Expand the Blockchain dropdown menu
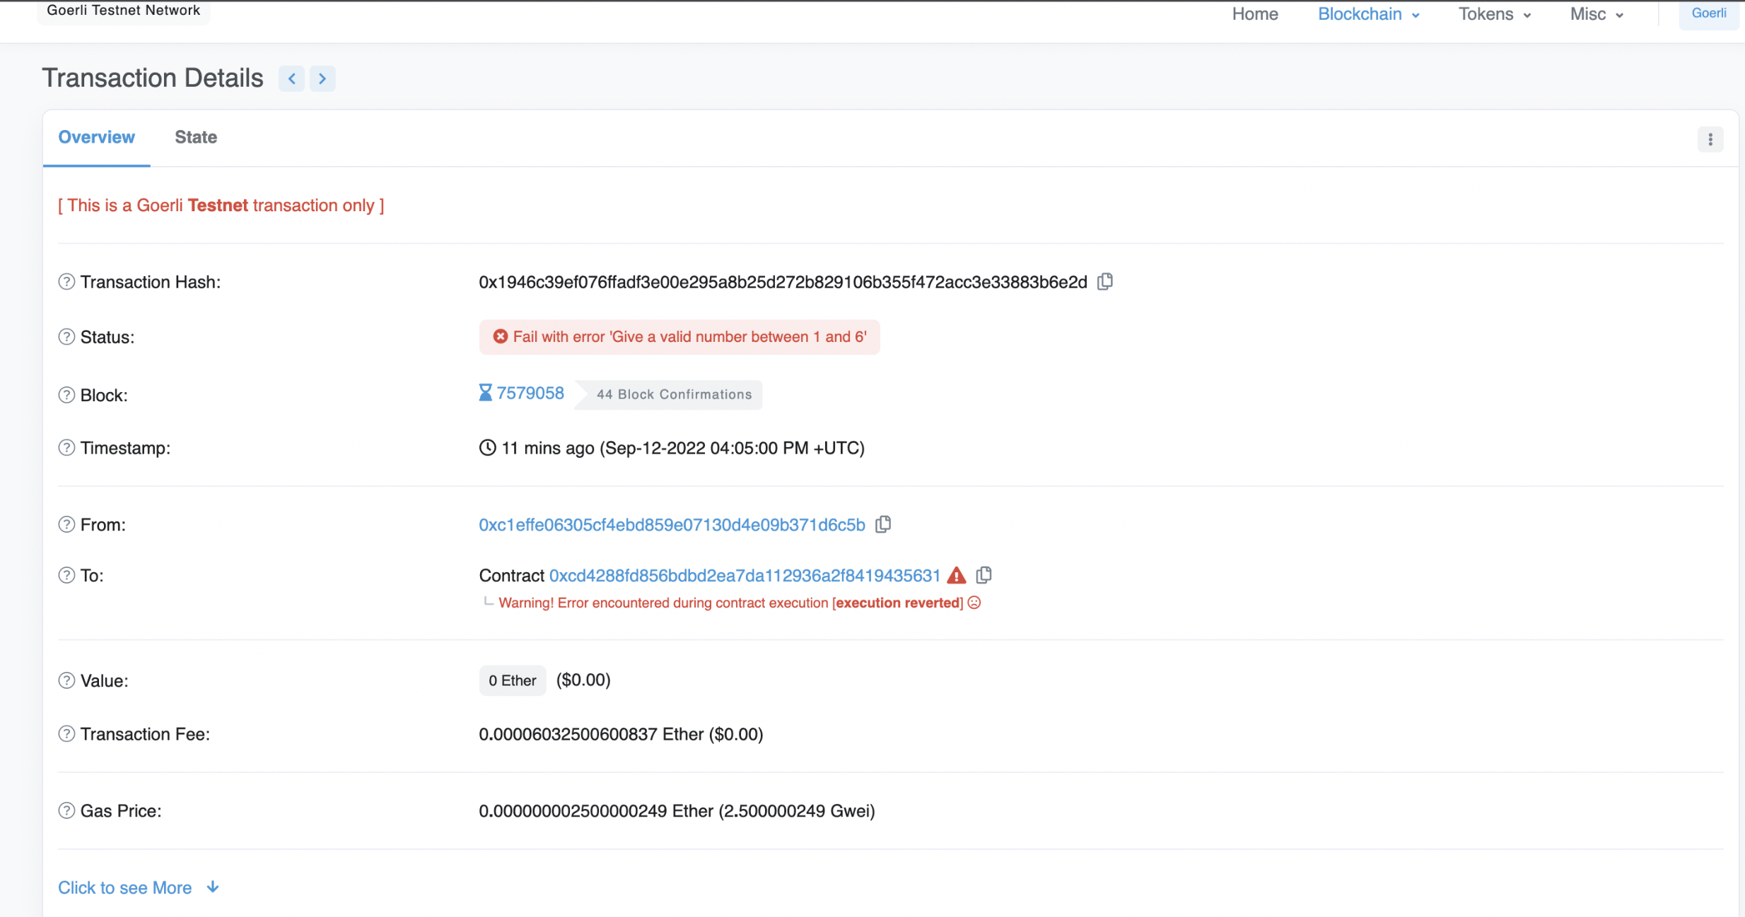 (x=1368, y=14)
